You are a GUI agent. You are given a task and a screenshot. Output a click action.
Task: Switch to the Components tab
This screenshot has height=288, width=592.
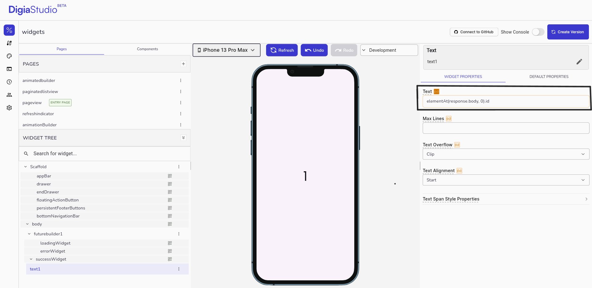(147, 49)
